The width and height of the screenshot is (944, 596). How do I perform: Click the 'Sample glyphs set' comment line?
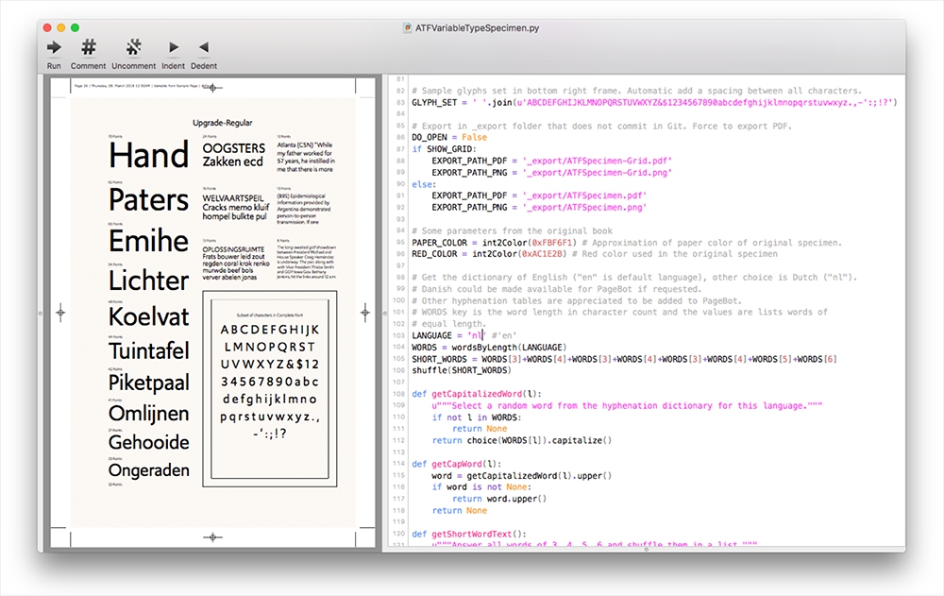click(637, 91)
